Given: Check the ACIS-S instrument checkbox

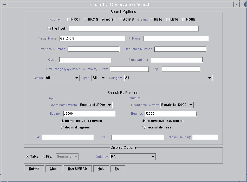Looking at the screenshot, I should click(120, 19).
